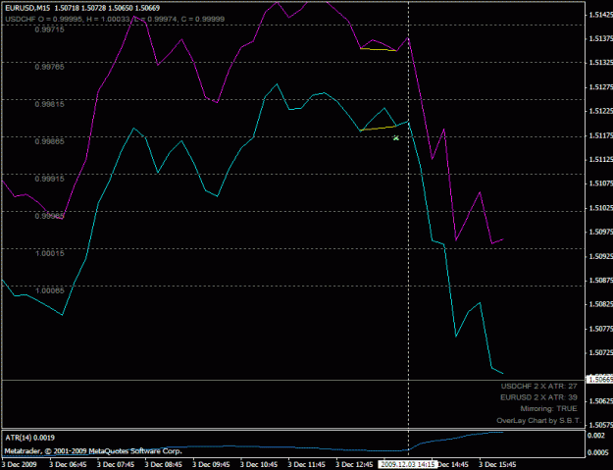This screenshot has height=470, width=613.
Task: Click the EURUSD,M15 chart title
Action: pos(82,8)
